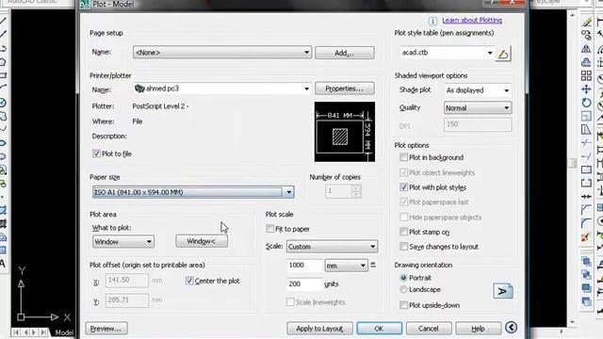
Task: Open plot dialog Help
Action: (478, 329)
